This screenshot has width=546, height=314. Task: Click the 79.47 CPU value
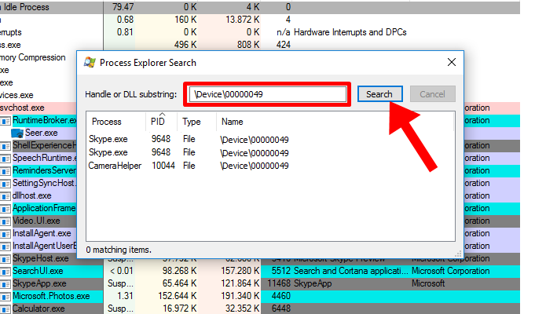tap(123, 7)
